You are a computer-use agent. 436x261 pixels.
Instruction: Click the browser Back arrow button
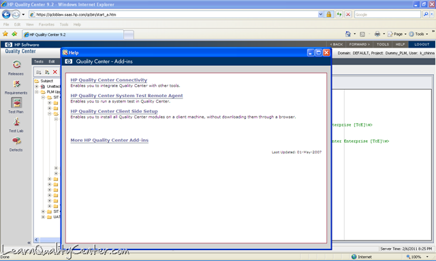(6, 14)
